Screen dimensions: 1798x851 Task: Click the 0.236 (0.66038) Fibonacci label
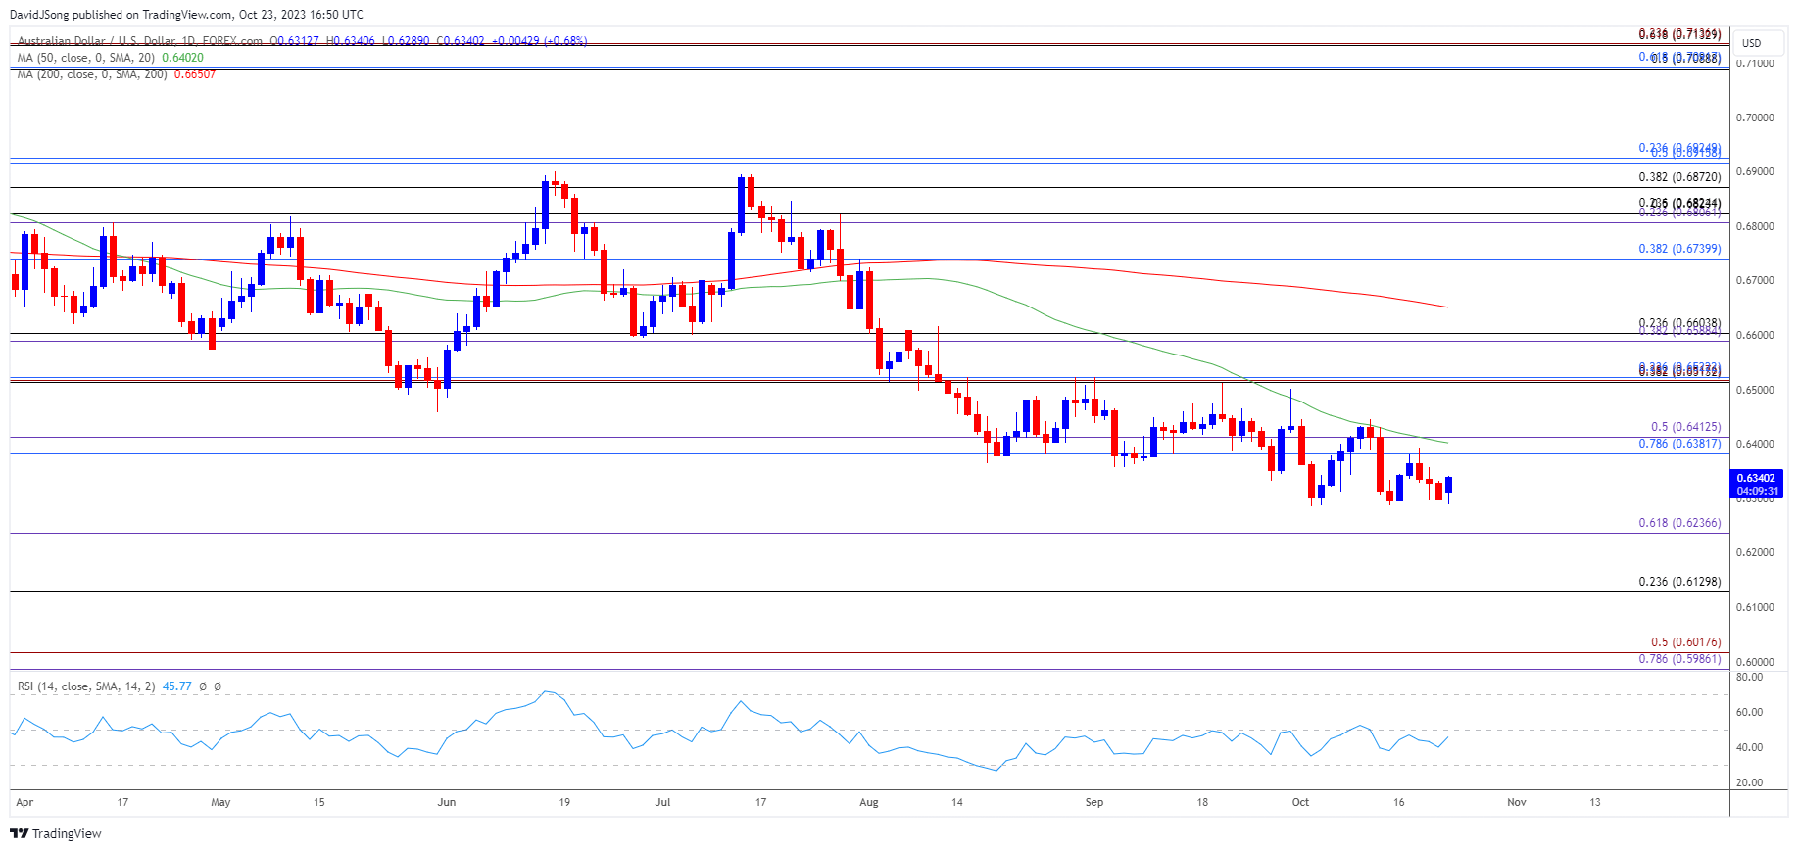pyautogui.click(x=1679, y=324)
